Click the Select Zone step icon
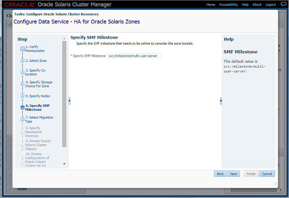The height and width of the screenshot is (198, 289). point(22,60)
